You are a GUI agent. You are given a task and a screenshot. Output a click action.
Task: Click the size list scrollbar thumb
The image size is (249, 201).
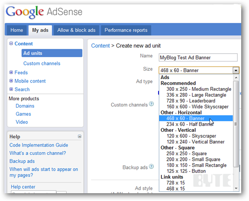[236, 124]
